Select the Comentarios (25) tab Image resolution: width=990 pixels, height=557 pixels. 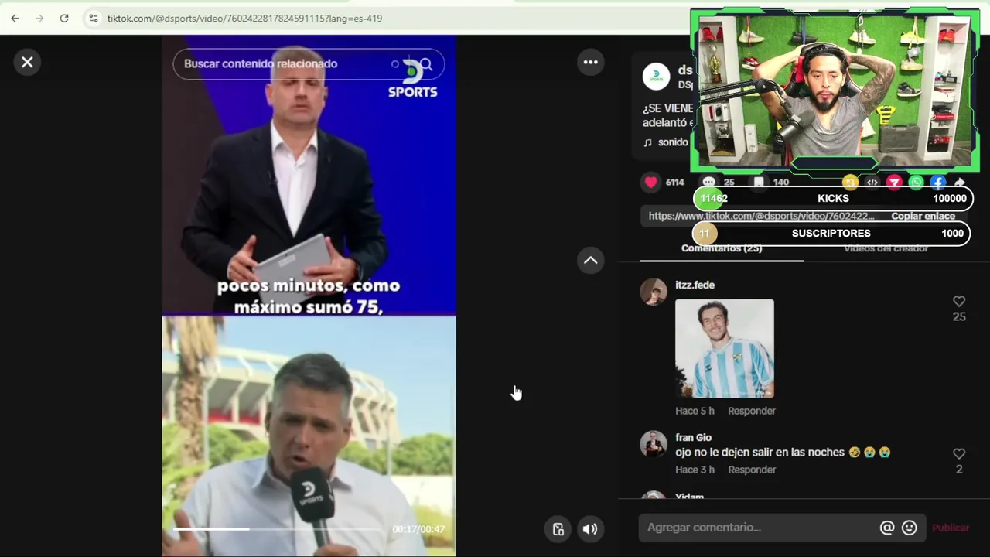click(x=722, y=248)
